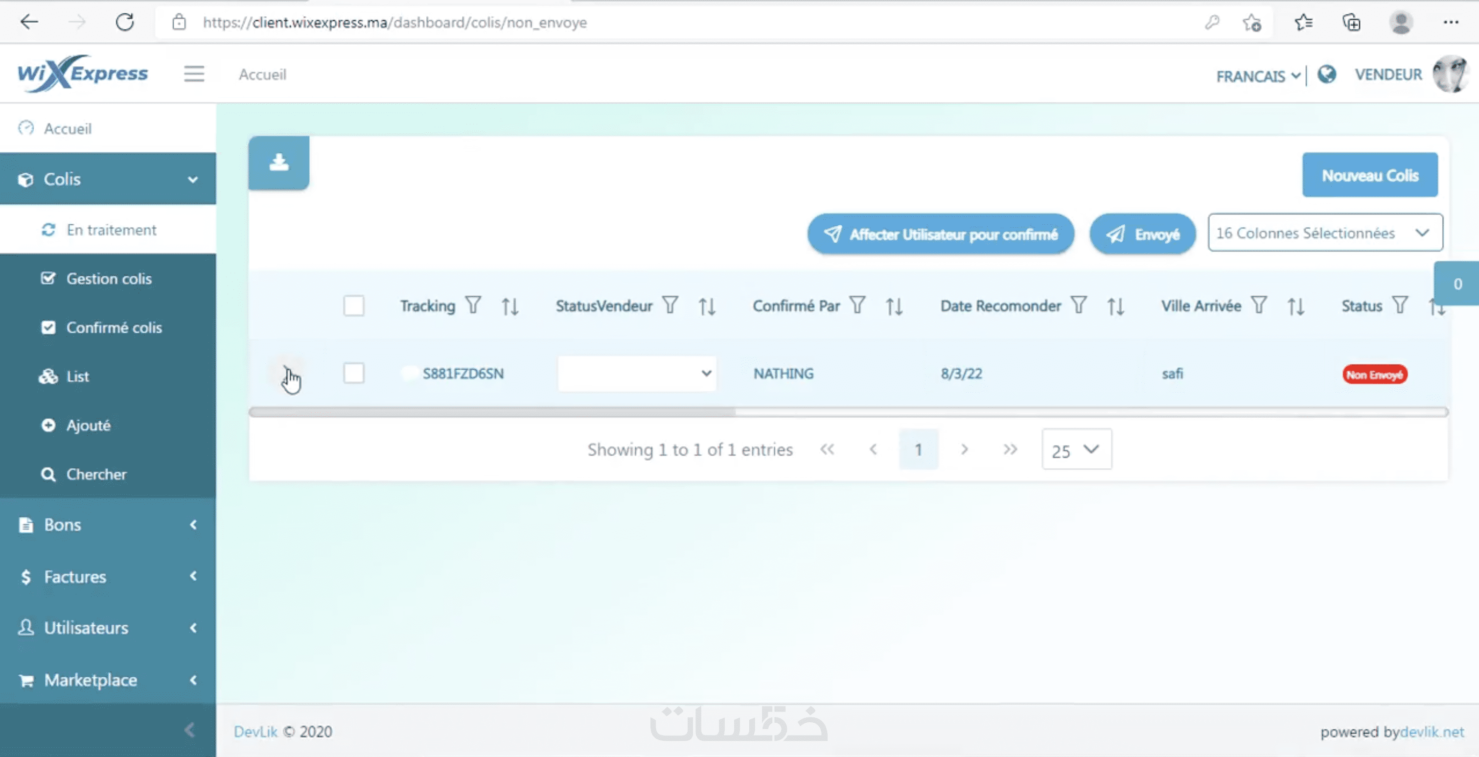Viewport: 1479px width, 757px height.
Task: Click the horizontal table scrollbar
Action: point(492,412)
